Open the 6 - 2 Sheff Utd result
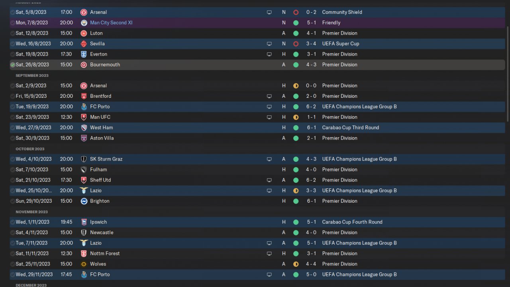Screen dimensions: 510x287 pos(311,180)
